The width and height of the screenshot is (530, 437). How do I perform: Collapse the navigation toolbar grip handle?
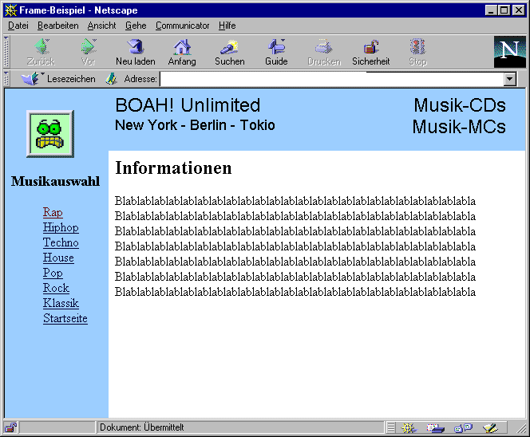tap(7, 52)
